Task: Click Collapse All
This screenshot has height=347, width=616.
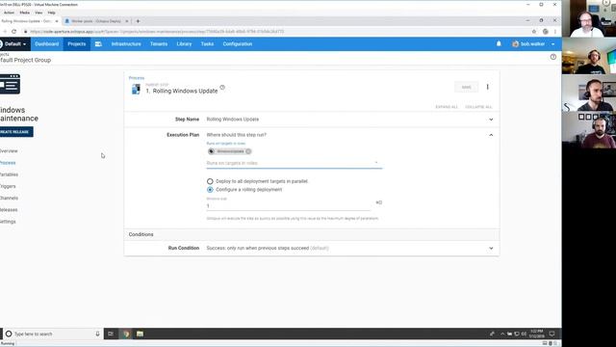Action: pos(478,107)
